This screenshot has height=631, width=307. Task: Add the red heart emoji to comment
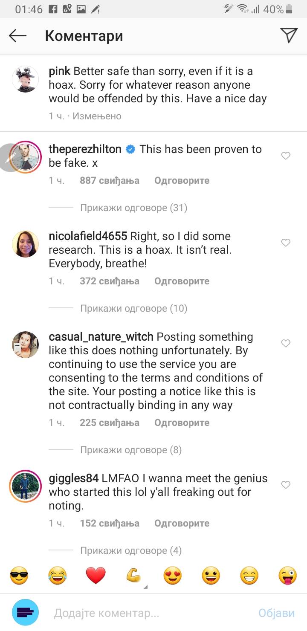click(x=96, y=576)
